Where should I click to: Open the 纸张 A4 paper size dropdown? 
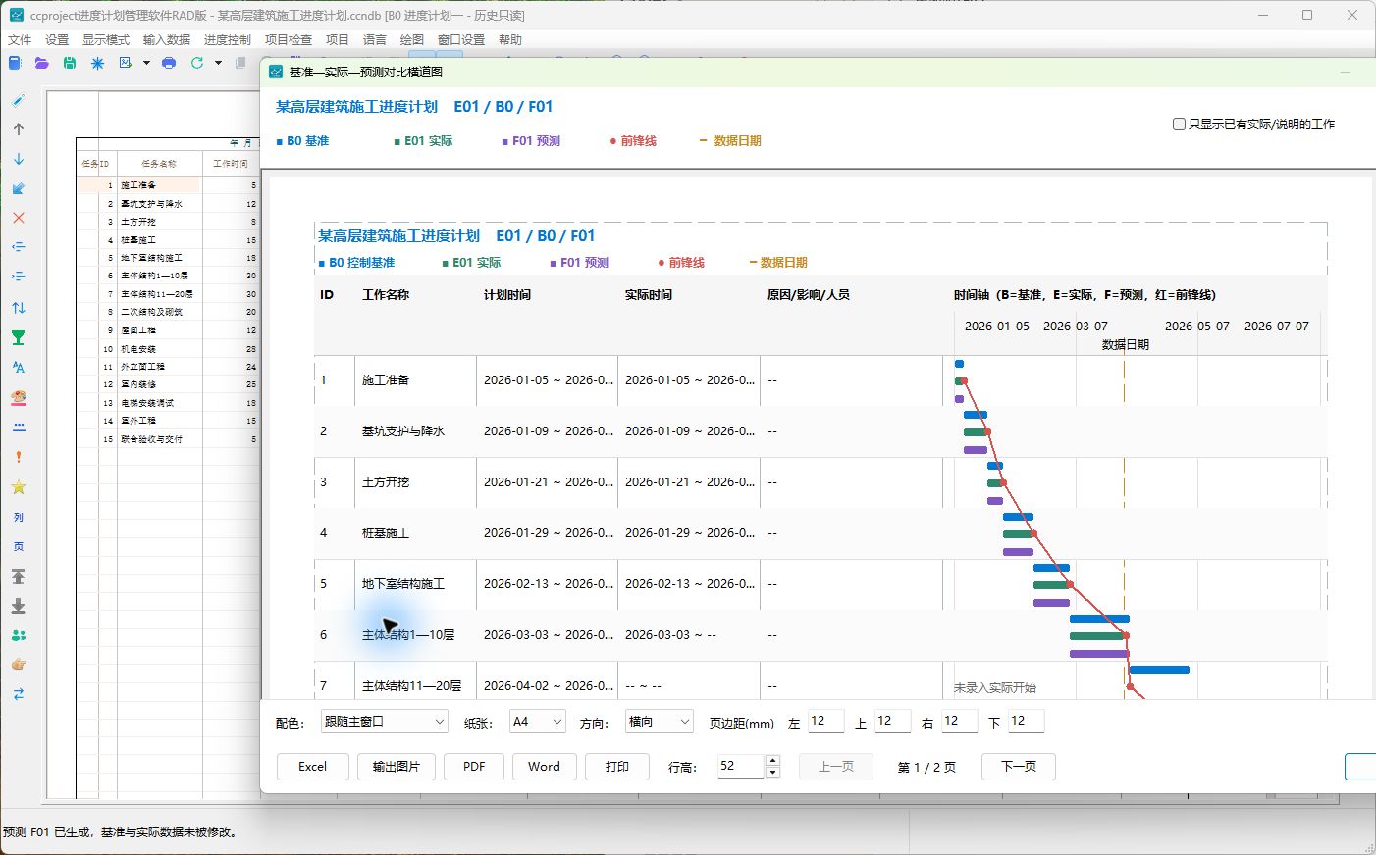[x=537, y=722]
